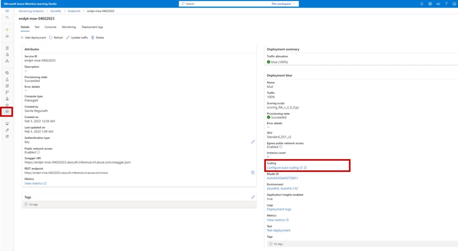This screenshot has width=458, height=251.
Task: Click the Update traffic button
Action: pyautogui.click(x=77, y=38)
